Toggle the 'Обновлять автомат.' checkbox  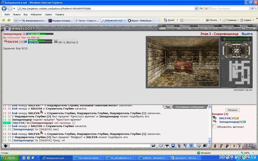pos(214,126)
